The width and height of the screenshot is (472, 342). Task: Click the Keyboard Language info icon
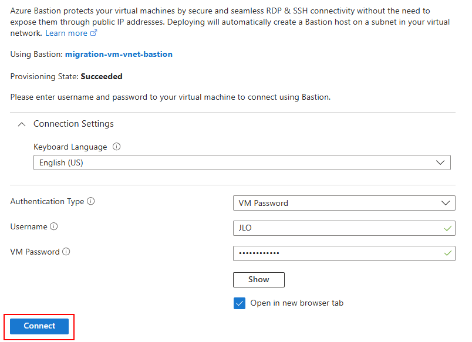[116, 147]
